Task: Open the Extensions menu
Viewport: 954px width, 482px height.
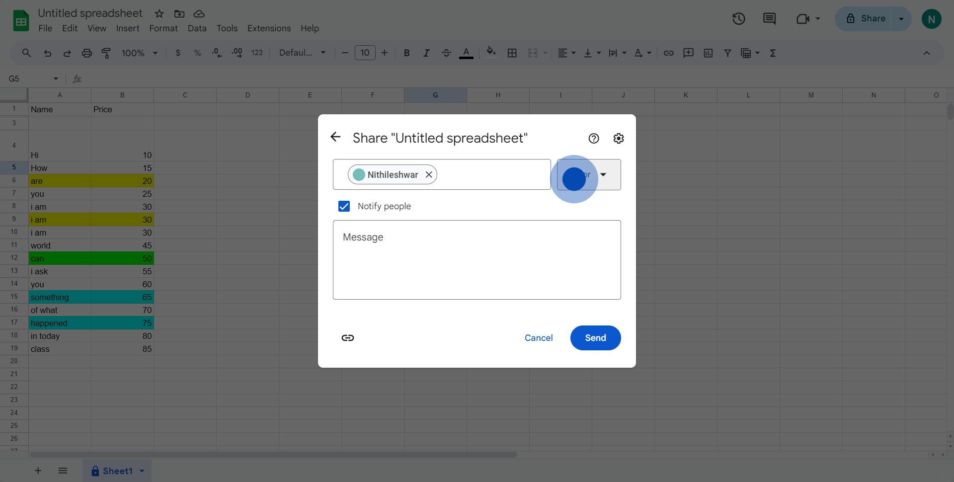Action: tap(269, 28)
